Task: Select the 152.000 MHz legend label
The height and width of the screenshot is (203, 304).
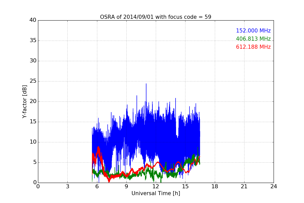Action: tap(253, 31)
